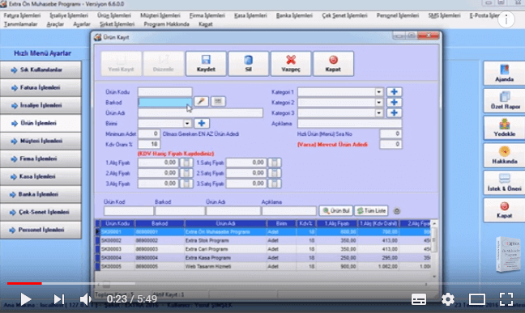Open the Ajanda icon in right panel
Image resolution: width=525 pixels, height=313 pixels.
(x=504, y=73)
